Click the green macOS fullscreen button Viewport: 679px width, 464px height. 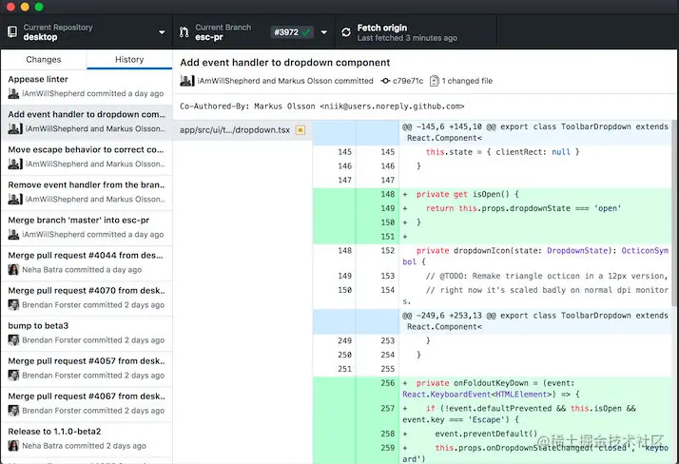click(39, 6)
